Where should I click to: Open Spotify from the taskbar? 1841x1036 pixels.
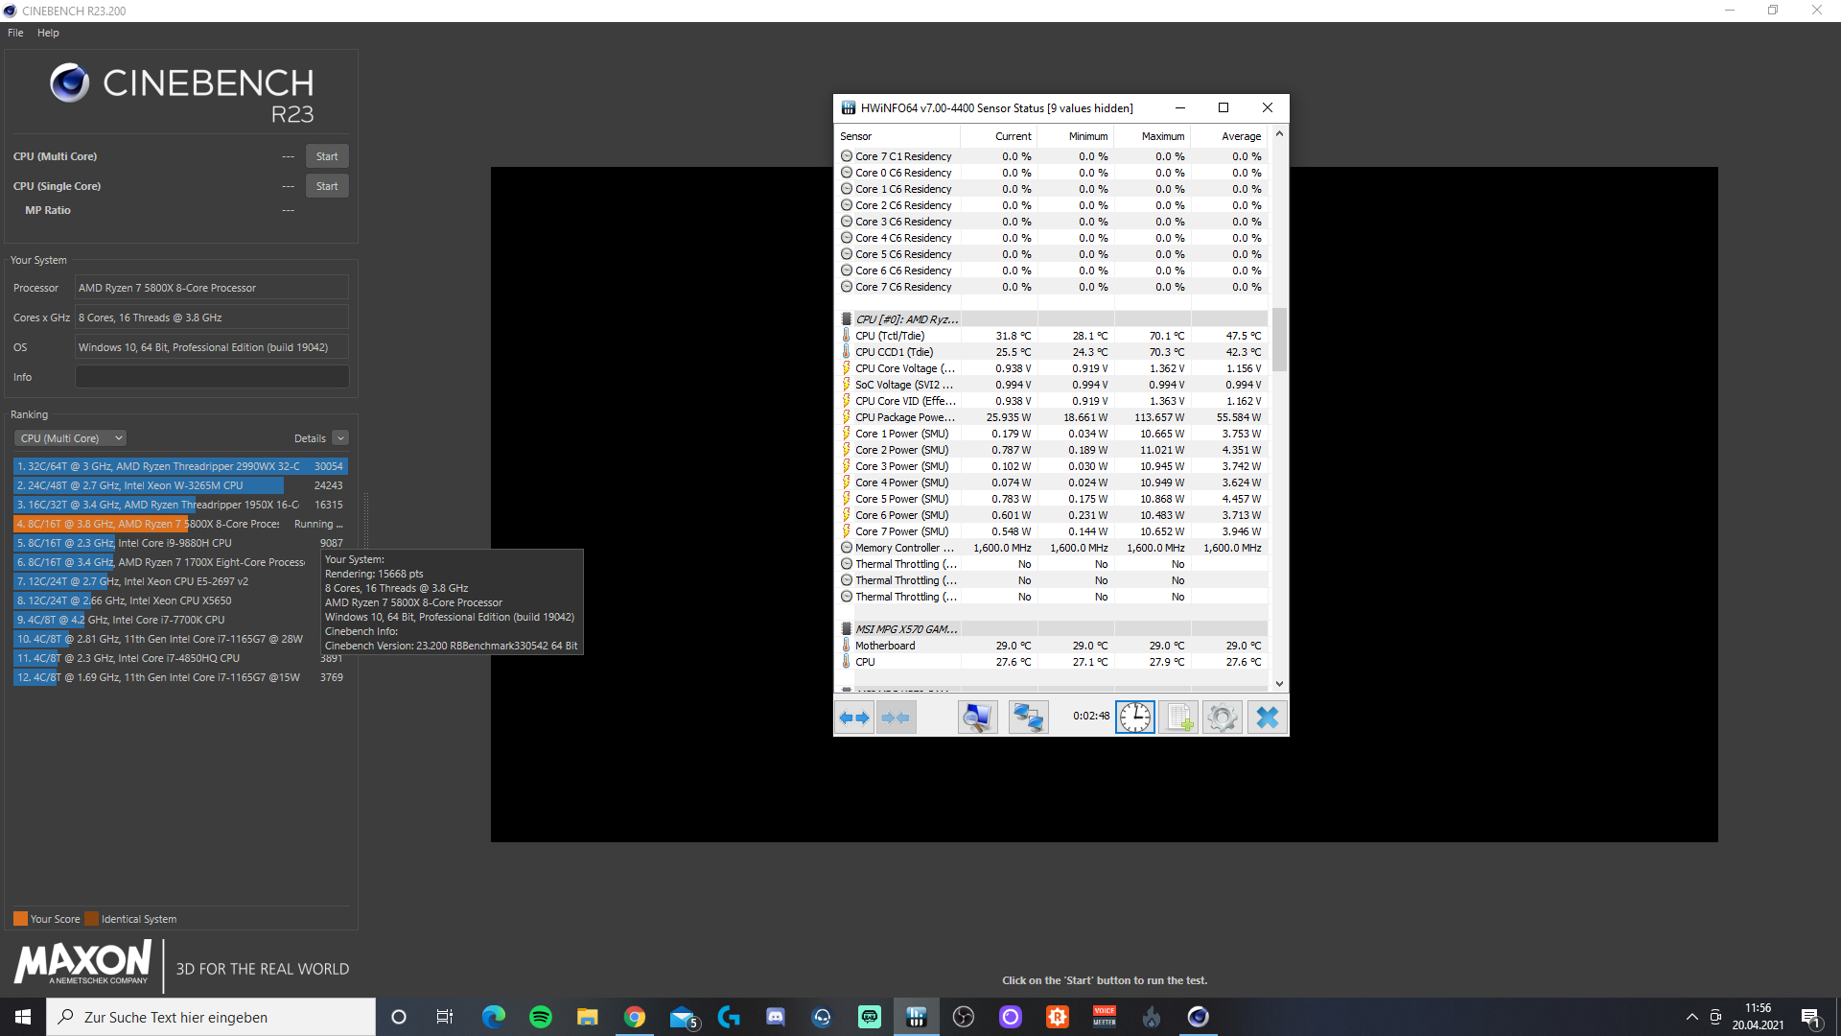pyautogui.click(x=541, y=1017)
